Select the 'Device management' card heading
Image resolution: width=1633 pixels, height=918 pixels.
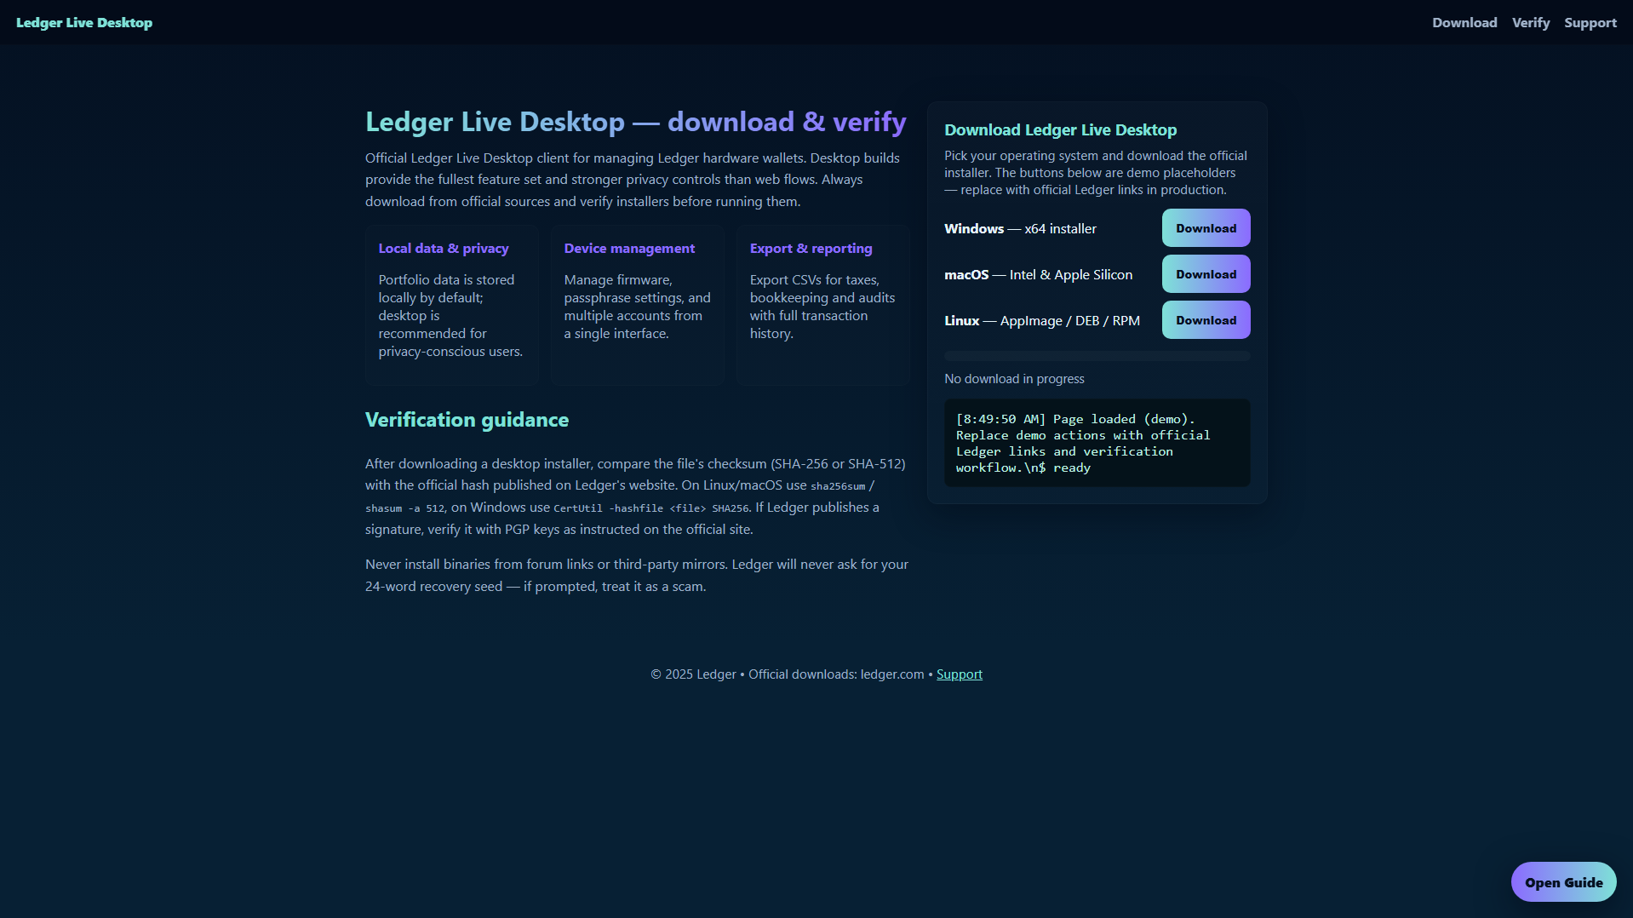tap(629, 249)
